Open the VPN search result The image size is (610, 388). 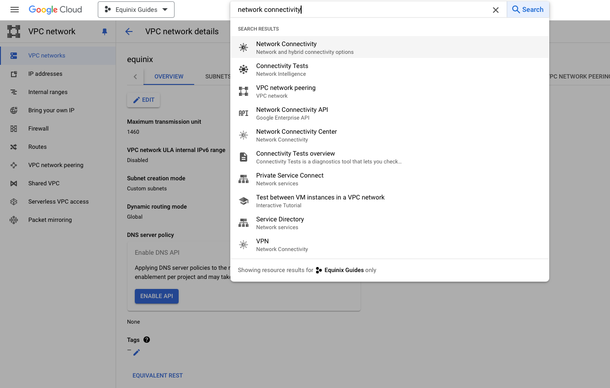(390, 245)
